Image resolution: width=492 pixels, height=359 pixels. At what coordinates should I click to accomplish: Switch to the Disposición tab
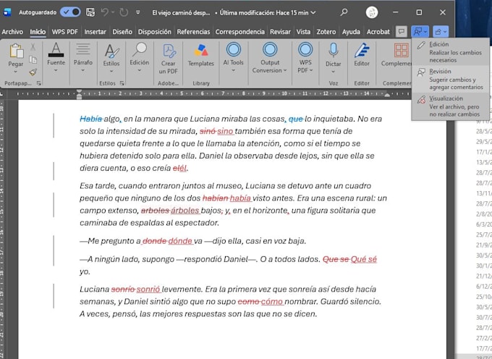click(x=155, y=32)
